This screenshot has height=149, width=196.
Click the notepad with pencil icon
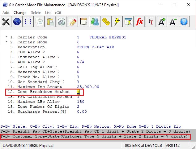click(73, 22)
